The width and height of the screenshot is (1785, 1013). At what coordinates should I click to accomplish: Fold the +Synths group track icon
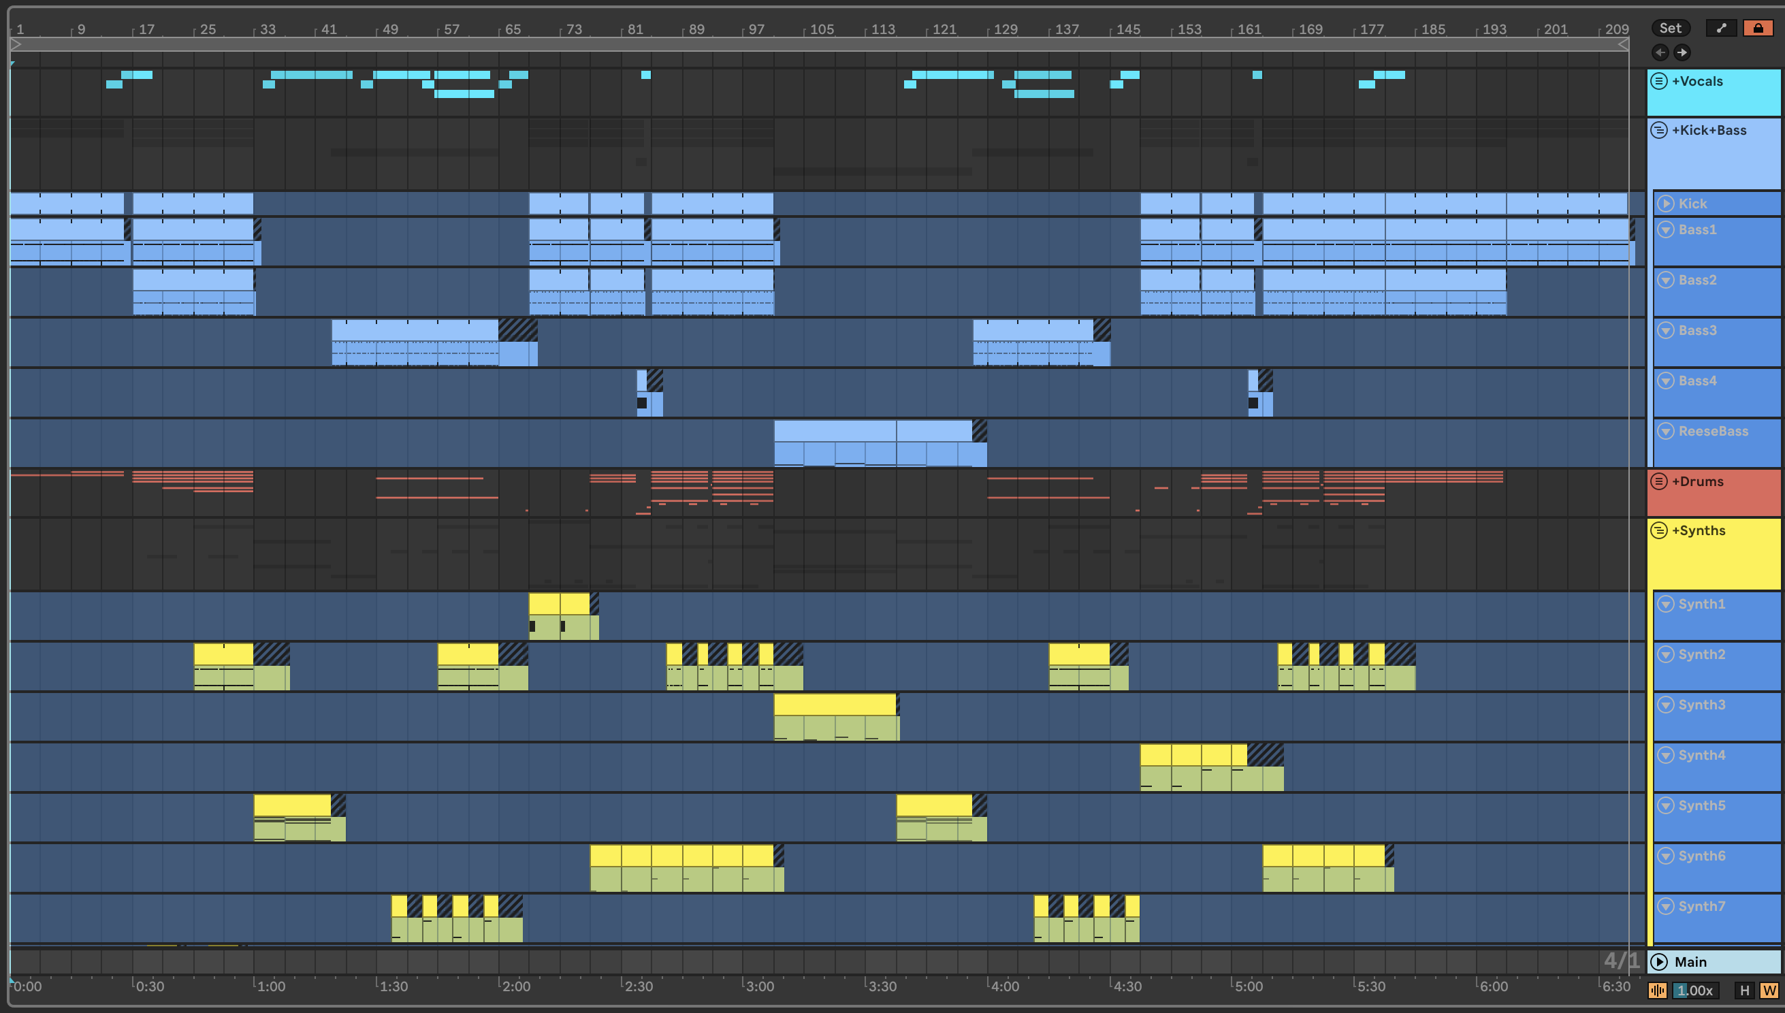pos(1659,530)
